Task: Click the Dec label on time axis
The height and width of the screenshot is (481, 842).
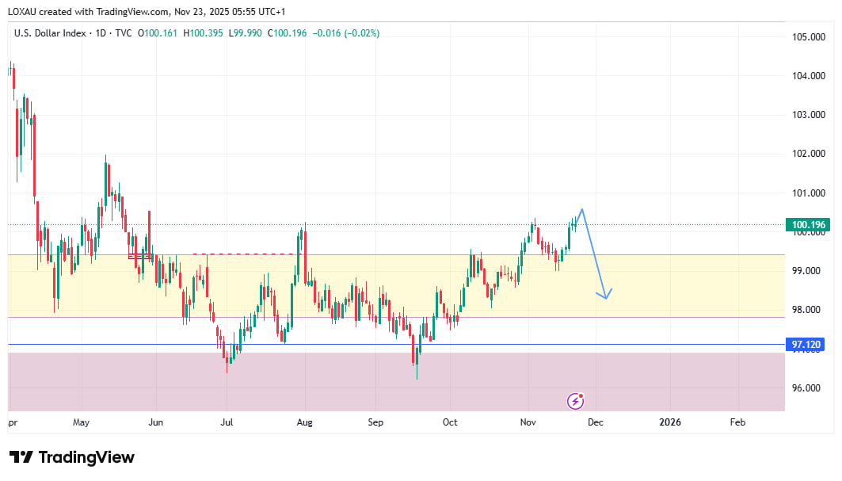Action: (x=596, y=422)
